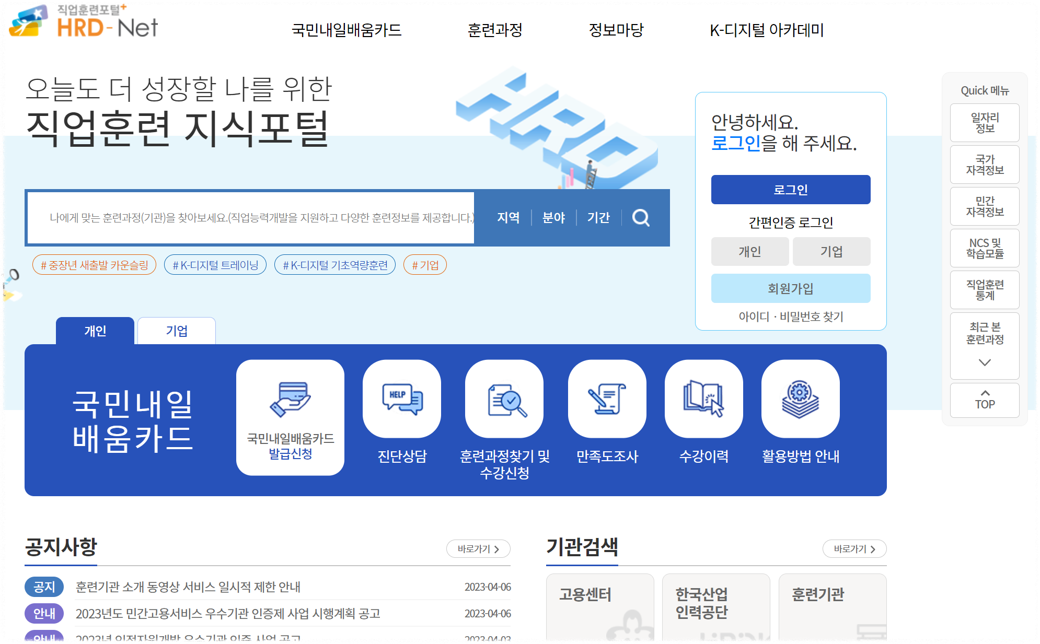Open 국민내일배움카드 발급신청 card icon
The height and width of the screenshot is (644, 1040).
coord(290,417)
